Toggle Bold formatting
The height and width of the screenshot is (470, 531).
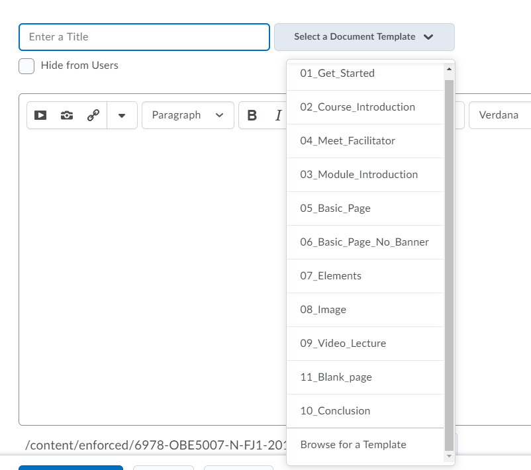point(252,115)
